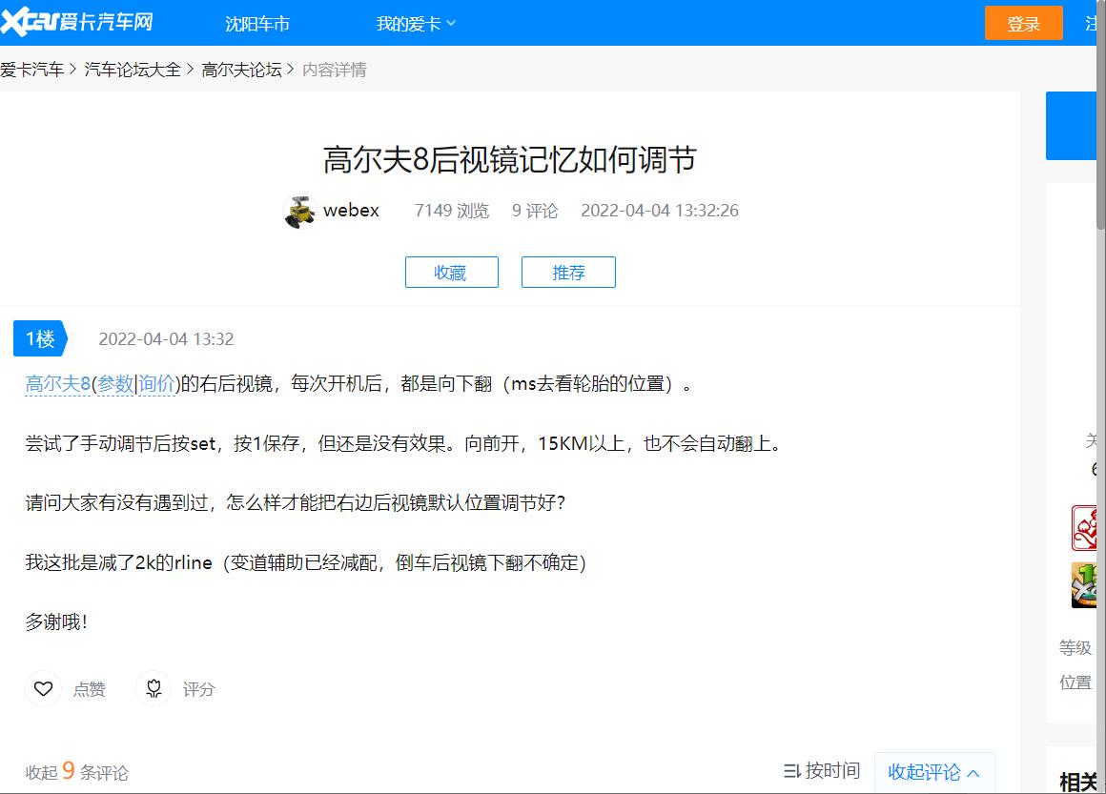Expand the 我的爱卡 dropdown menu
The image size is (1106, 794).
pos(416,23)
